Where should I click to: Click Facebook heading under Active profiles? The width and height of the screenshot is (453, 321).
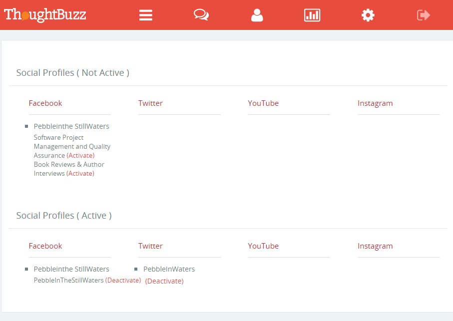pyautogui.click(x=45, y=246)
